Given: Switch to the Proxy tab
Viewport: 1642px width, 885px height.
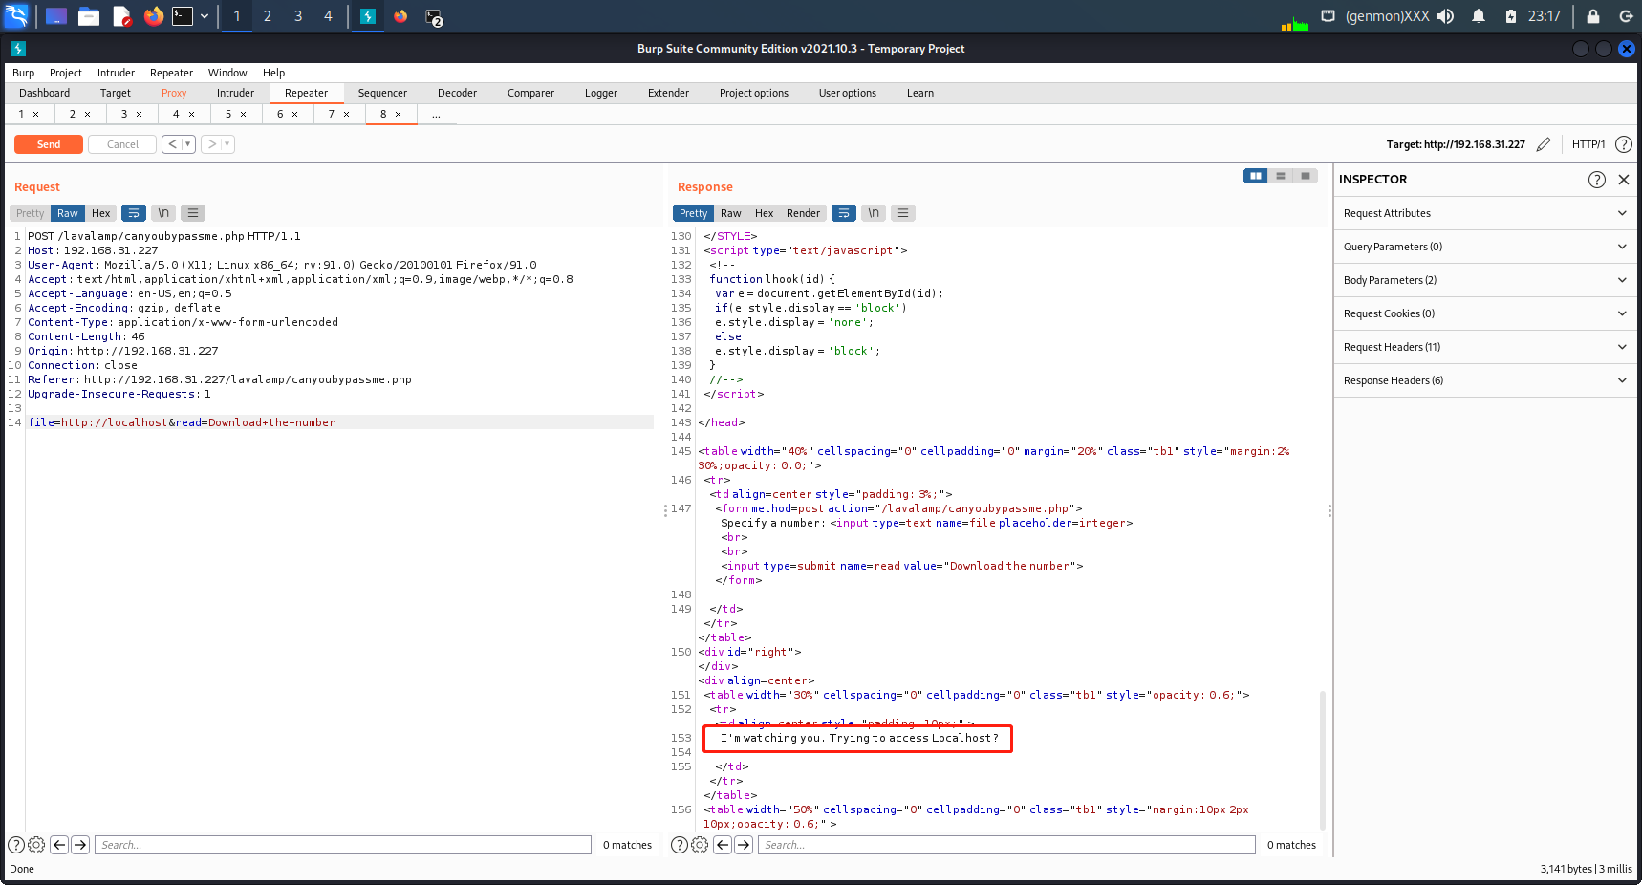Looking at the screenshot, I should pos(174,93).
